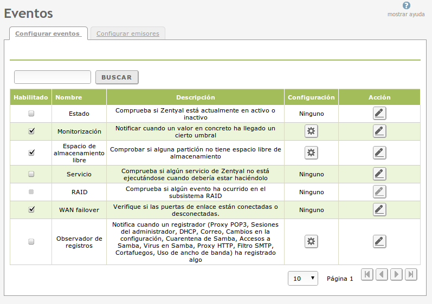Click the edit pencil for RAID row
432x304 pixels.
click(x=379, y=191)
